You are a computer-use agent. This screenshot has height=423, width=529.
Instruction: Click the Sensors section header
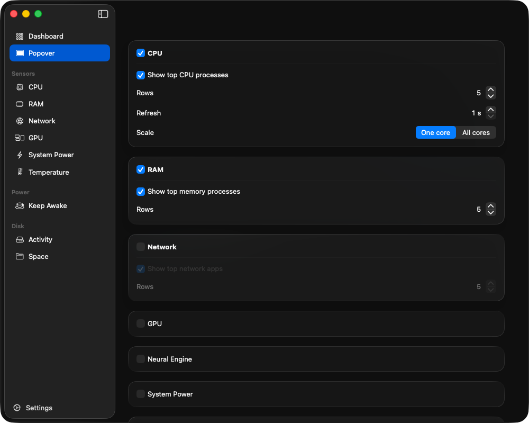(x=23, y=74)
